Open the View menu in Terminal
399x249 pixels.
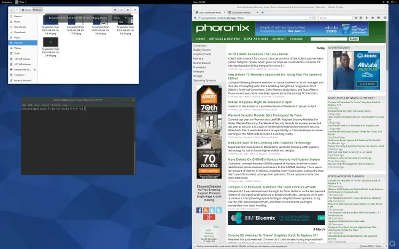37,105
